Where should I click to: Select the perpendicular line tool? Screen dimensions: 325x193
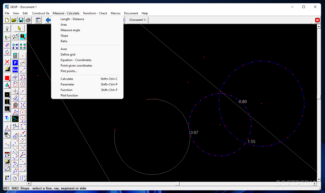pos(23,147)
